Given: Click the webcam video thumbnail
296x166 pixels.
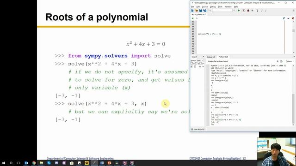Looking at the screenshot, I should pos(277,152).
